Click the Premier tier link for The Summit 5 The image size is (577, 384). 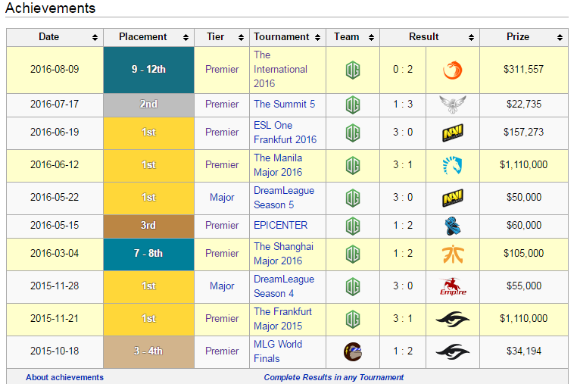click(222, 105)
